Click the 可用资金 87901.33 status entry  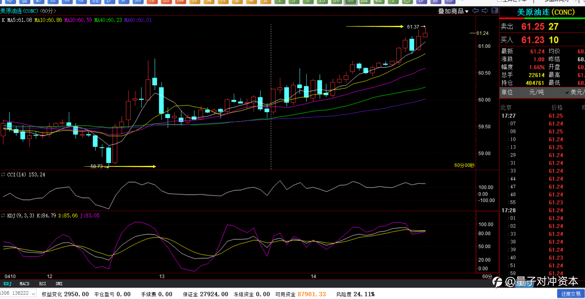pos(301,294)
